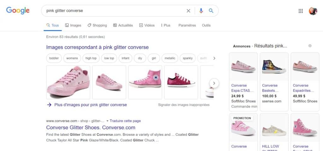323x151 pixels.
Task: Open the Actualités tab
Action: [x=123, y=25]
